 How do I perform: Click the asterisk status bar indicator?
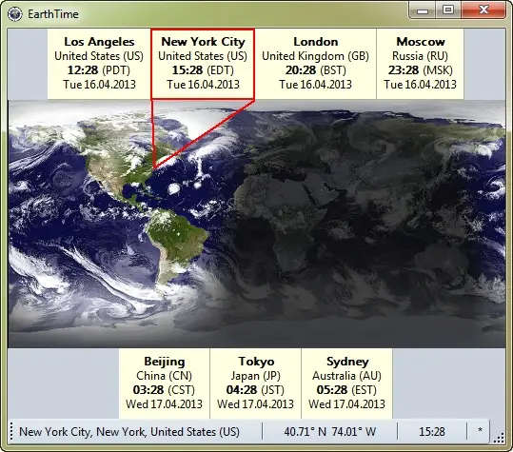click(480, 431)
